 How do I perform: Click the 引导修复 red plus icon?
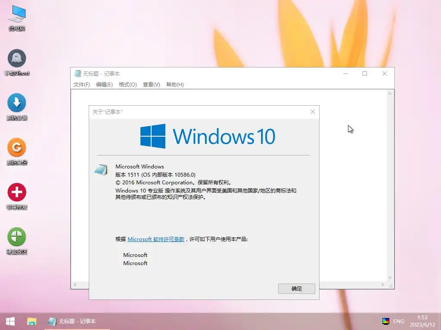tap(17, 196)
